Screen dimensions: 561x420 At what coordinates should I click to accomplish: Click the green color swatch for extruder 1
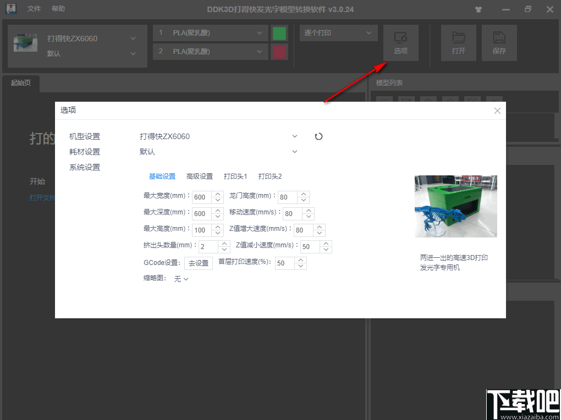279,33
